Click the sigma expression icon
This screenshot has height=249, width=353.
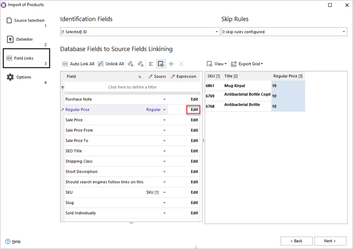click(x=151, y=64)
